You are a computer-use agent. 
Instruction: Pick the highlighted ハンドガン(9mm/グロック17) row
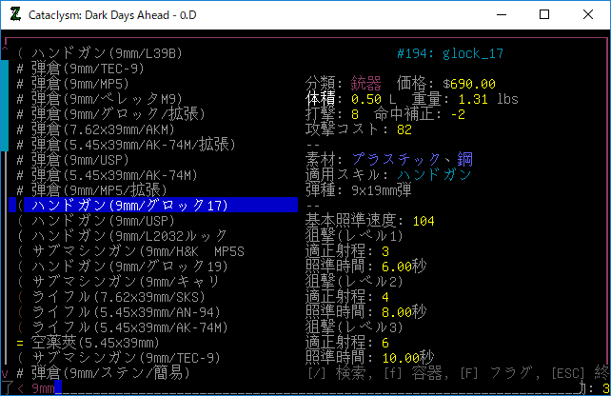(127, 205)
